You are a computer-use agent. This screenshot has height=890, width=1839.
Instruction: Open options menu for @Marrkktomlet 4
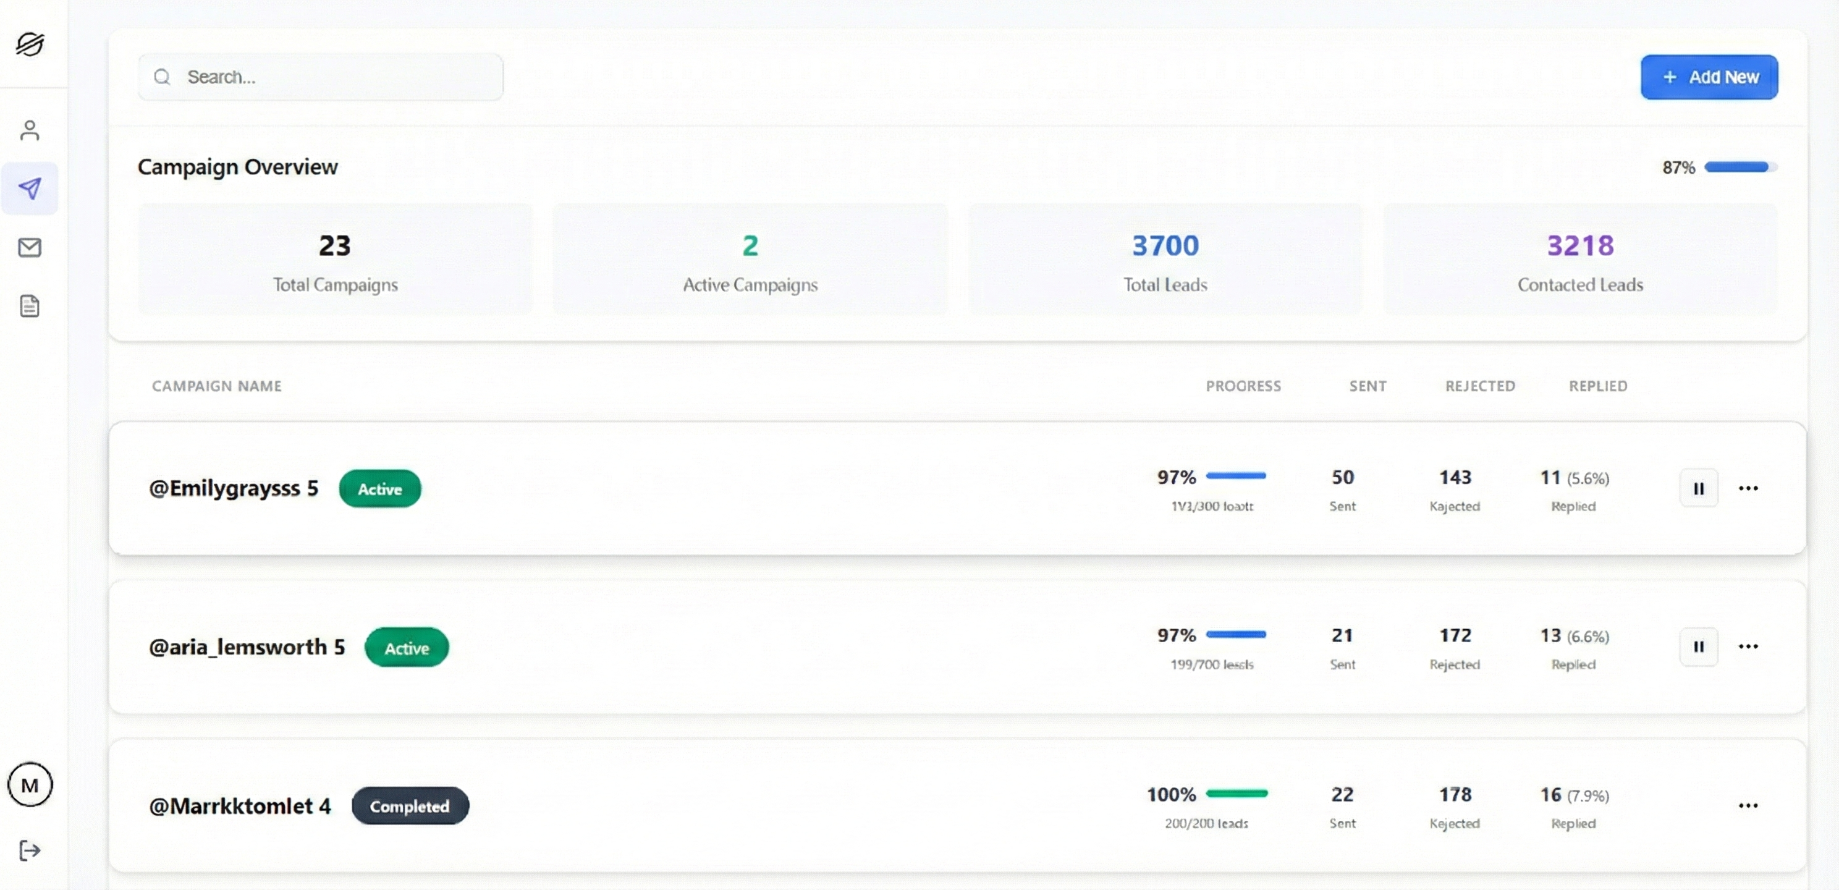[1748, 805]
